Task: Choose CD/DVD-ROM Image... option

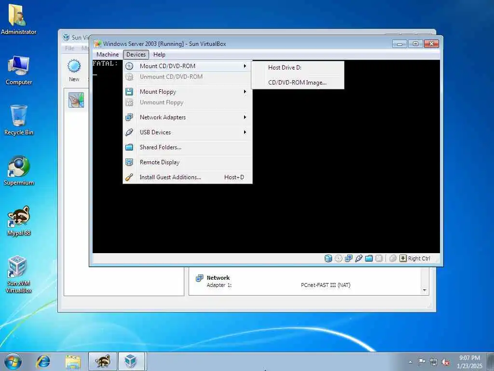Action: [x=297, y=83]
